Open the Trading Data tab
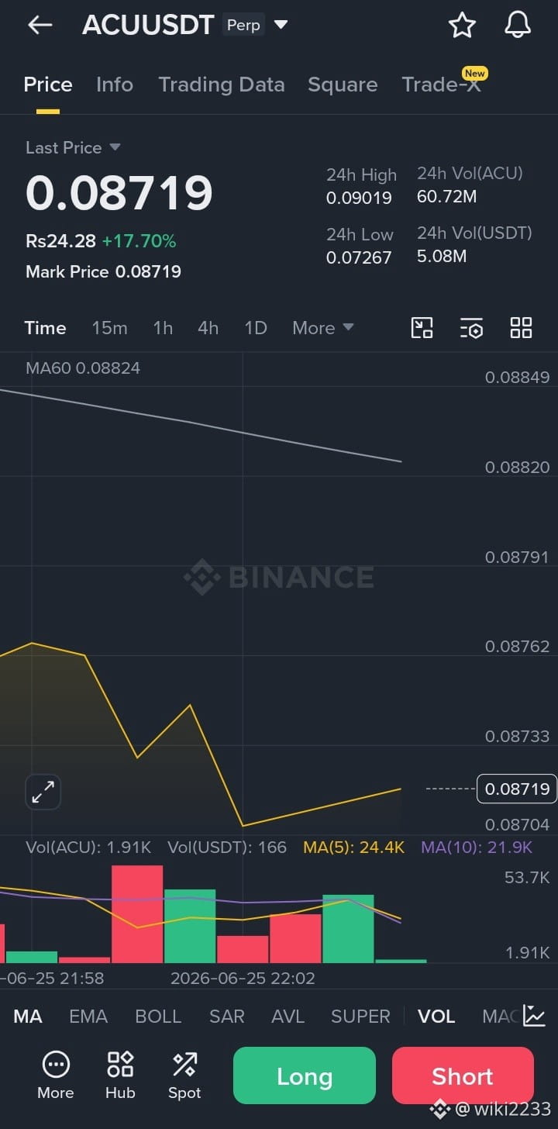558x1129 pixels. (x=222, y=85)
